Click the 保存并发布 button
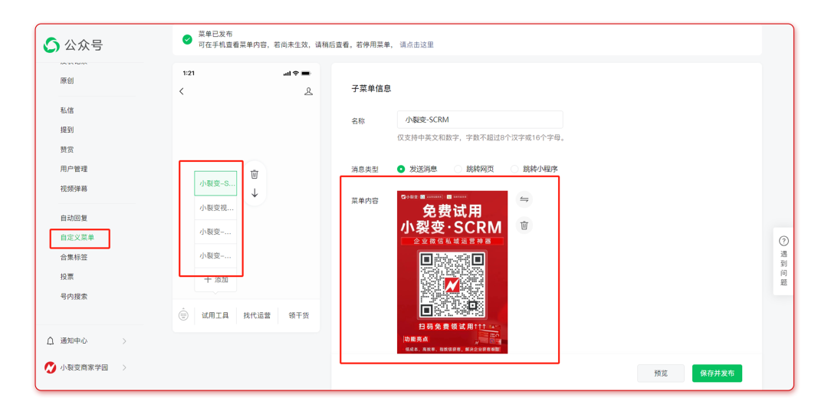This screenshot has height=418, width=828. pyautogui.click(x=717, y=374)
